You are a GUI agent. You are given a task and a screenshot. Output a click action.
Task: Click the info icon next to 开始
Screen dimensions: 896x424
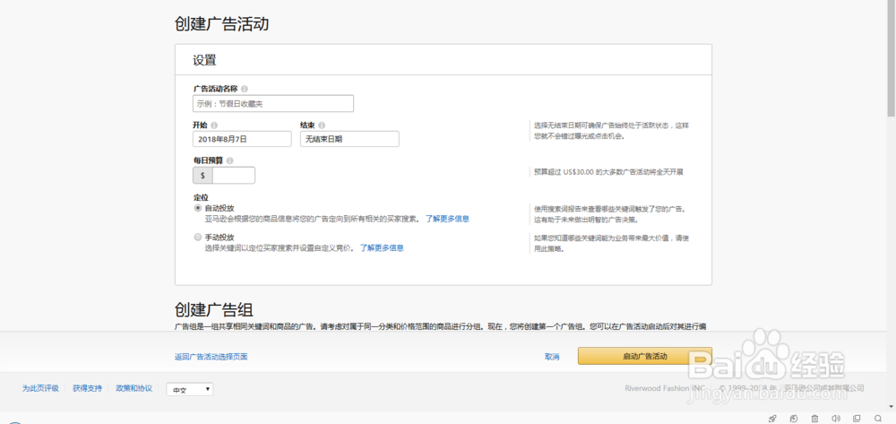click(214, 125)
